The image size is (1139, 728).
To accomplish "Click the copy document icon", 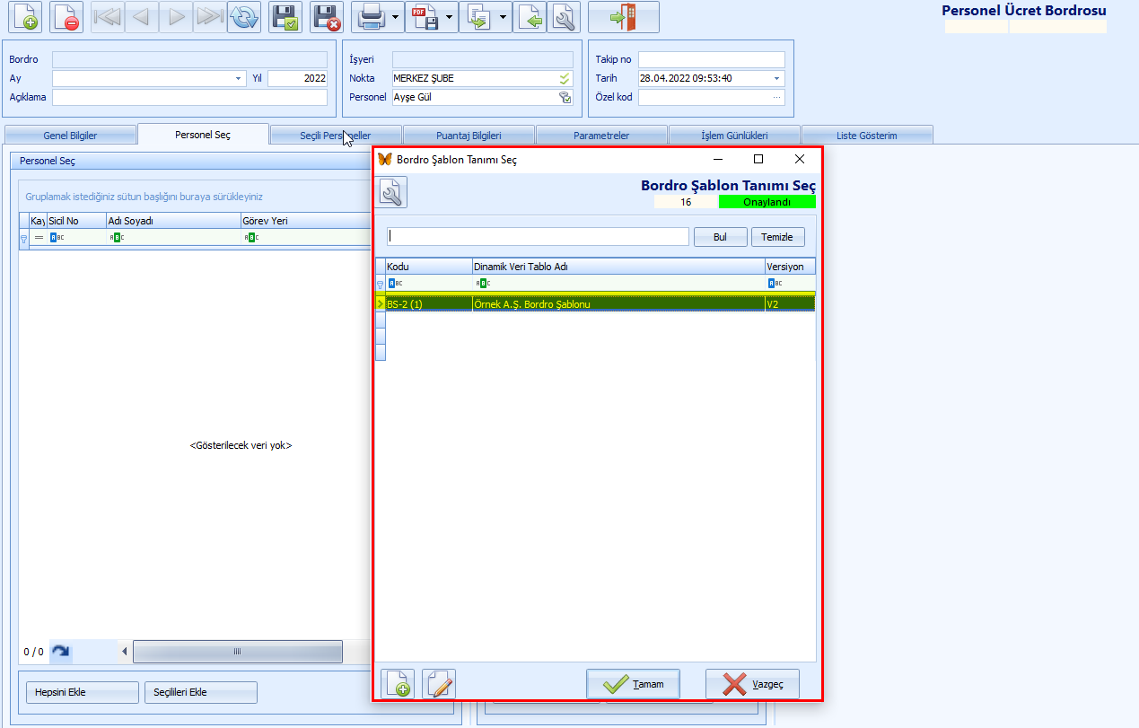I will [478, 17].
